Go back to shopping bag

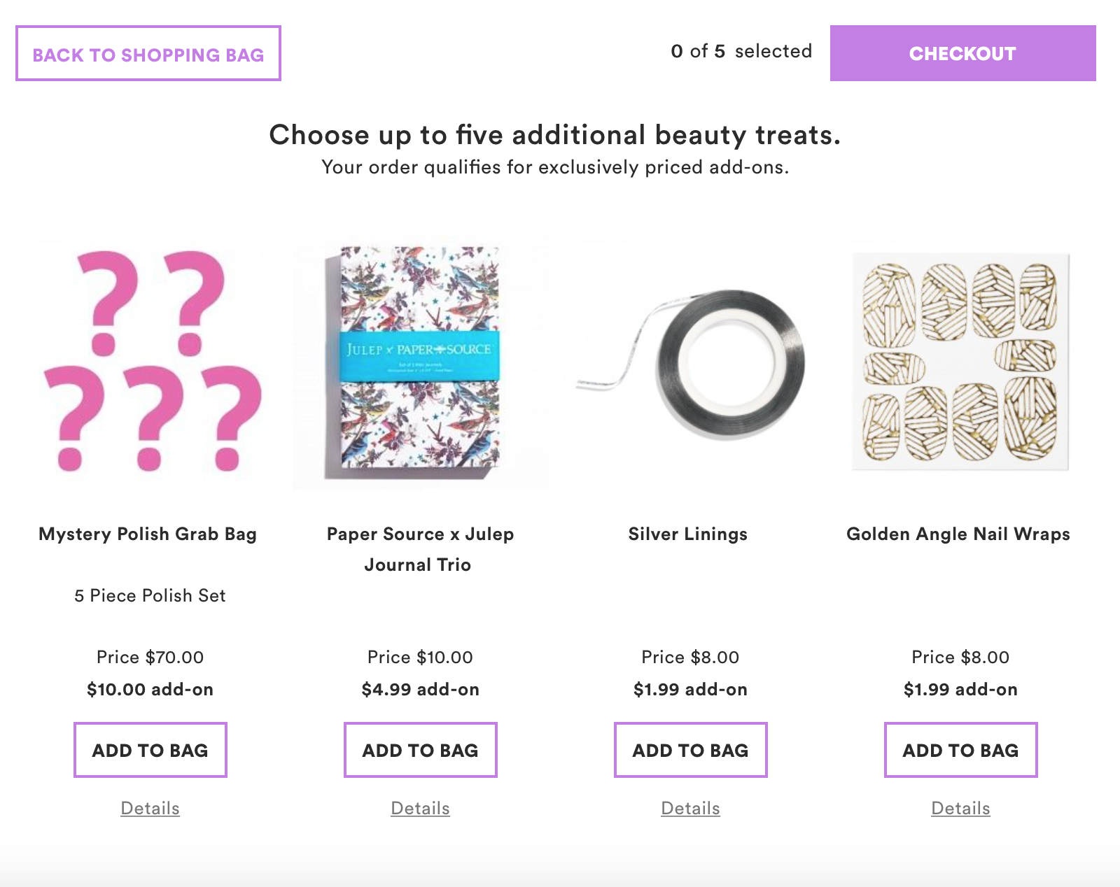148,54
